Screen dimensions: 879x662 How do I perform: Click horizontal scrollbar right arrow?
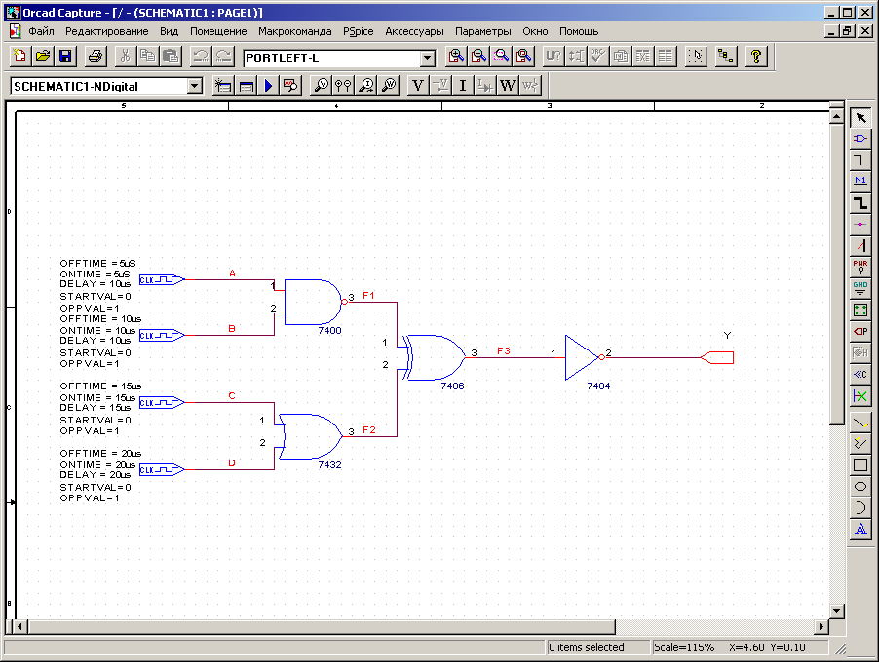click(822, 626)
